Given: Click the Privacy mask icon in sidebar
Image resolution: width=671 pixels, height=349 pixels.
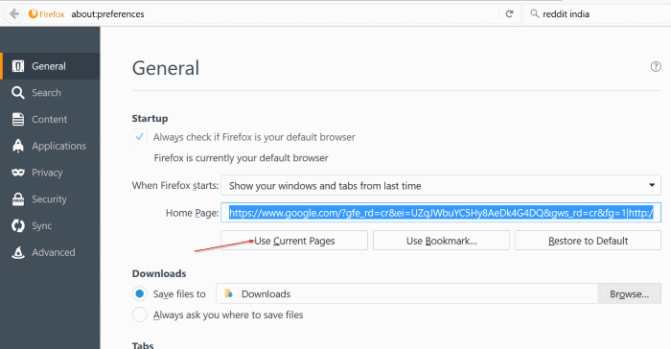Looking at the screenshot, I should pyautogui.click(x=18, y=173).
